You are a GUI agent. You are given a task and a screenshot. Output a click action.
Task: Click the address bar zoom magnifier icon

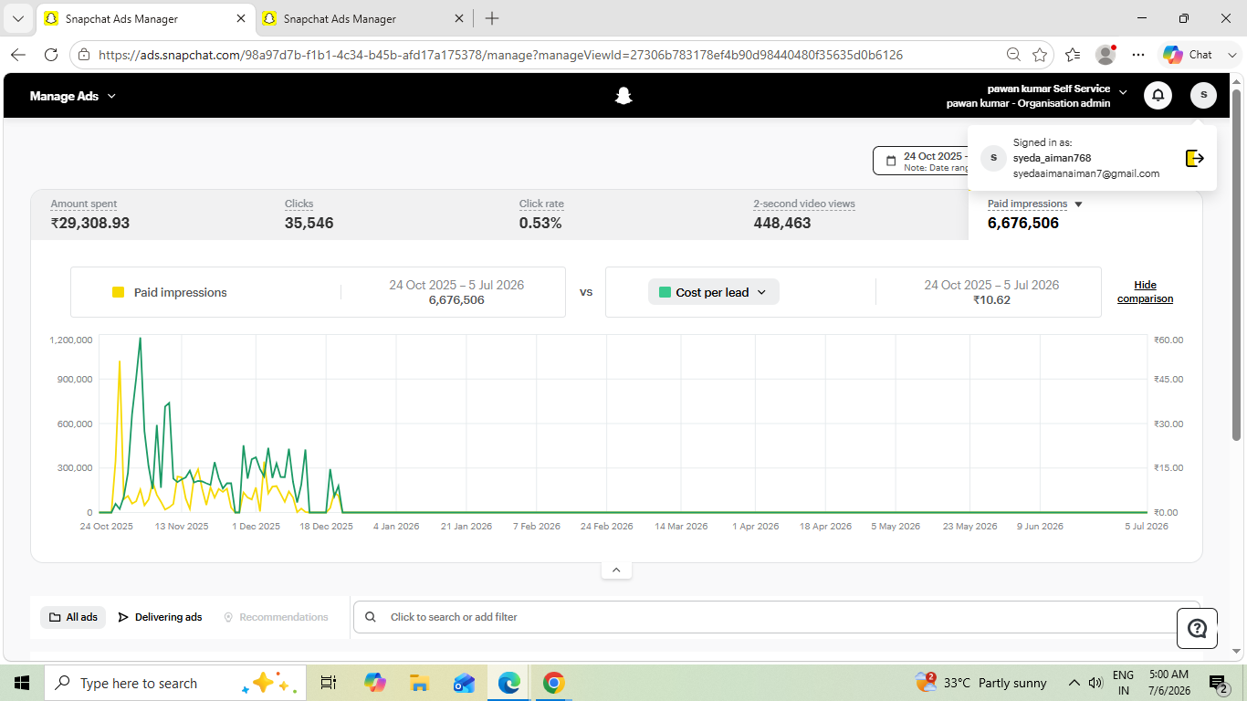[1013, 55]
